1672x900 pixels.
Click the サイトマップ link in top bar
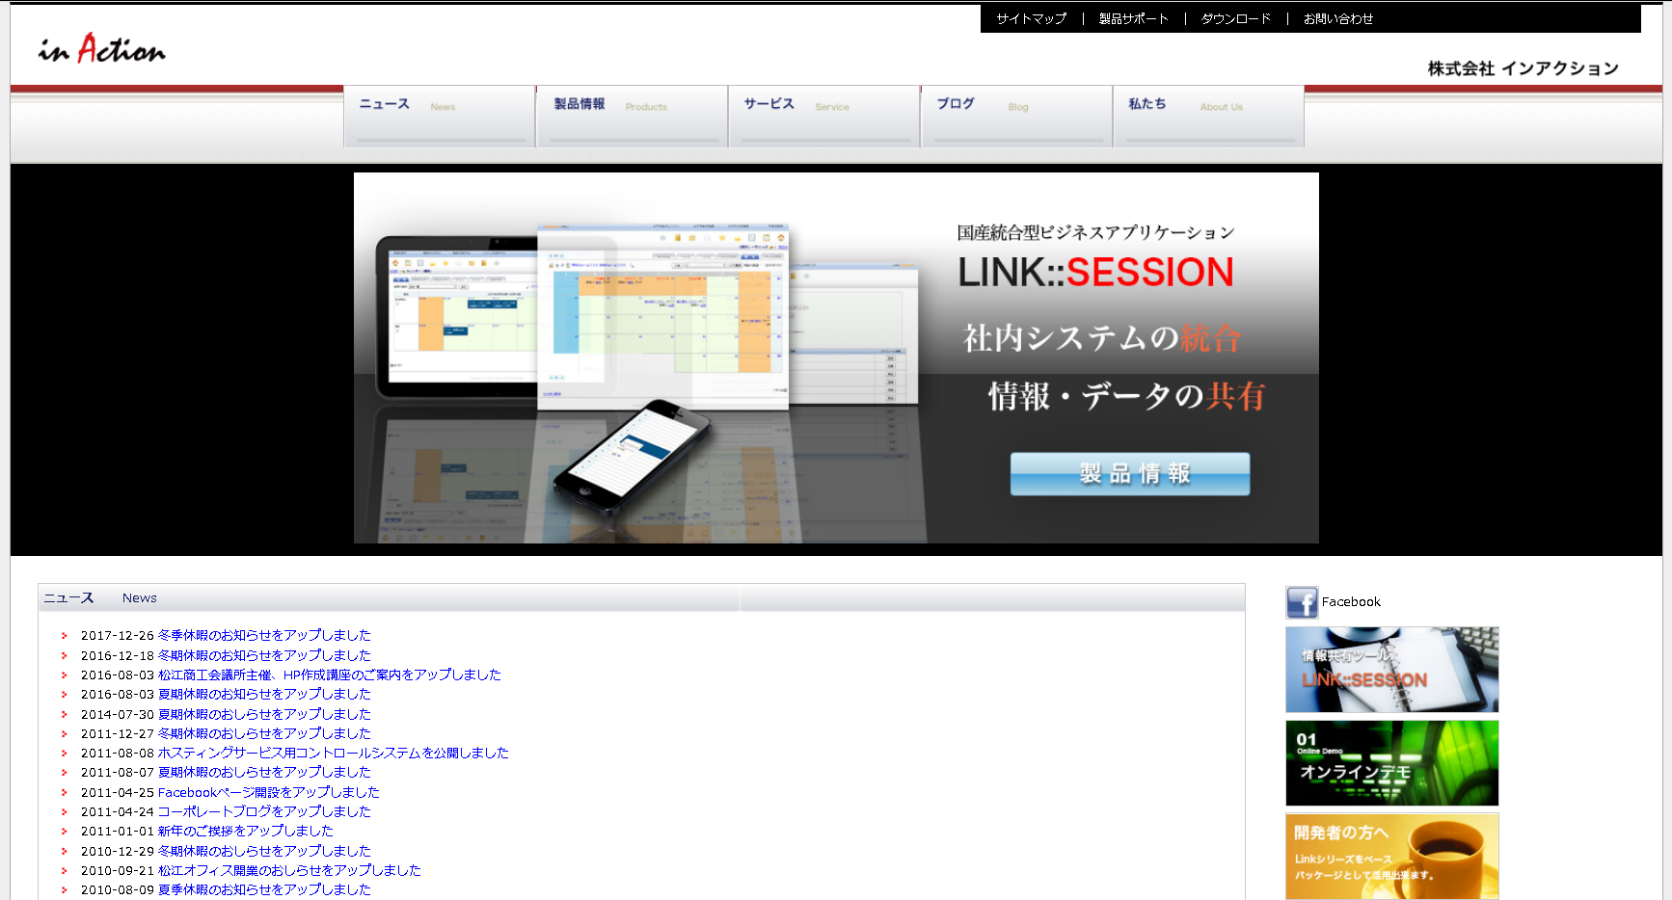coord(1031,19)
